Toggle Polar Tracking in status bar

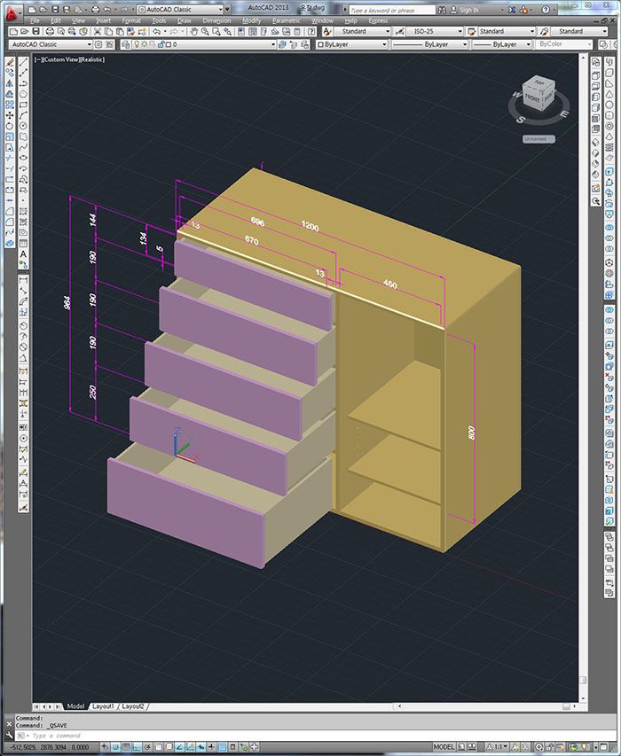coord(147,747)
